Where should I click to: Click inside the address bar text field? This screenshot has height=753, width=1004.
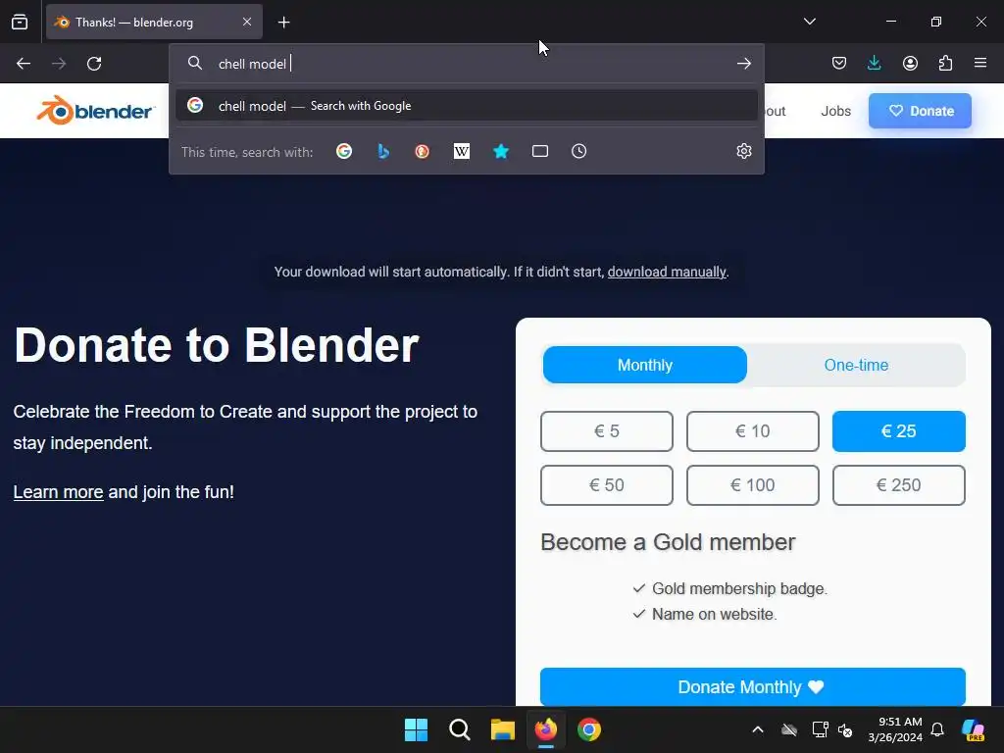[468, 64]
